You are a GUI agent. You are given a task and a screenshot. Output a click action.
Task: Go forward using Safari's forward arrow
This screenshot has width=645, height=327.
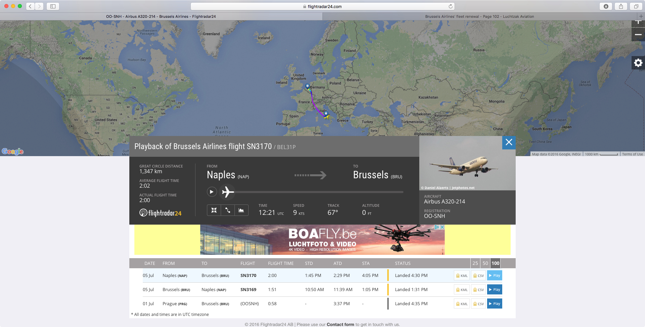39,6
